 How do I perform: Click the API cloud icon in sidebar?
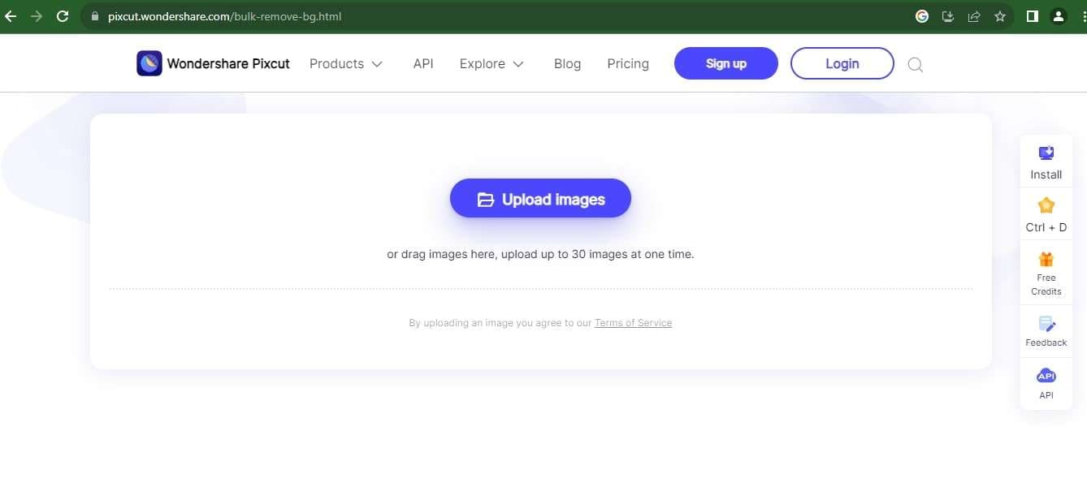click(x=1046, y=376)
